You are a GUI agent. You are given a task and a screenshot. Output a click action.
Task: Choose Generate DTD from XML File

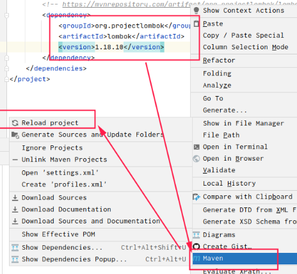[245, 210]
